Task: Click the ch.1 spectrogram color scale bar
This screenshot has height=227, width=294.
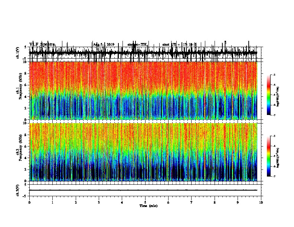Action: click(x=269, y=95)
